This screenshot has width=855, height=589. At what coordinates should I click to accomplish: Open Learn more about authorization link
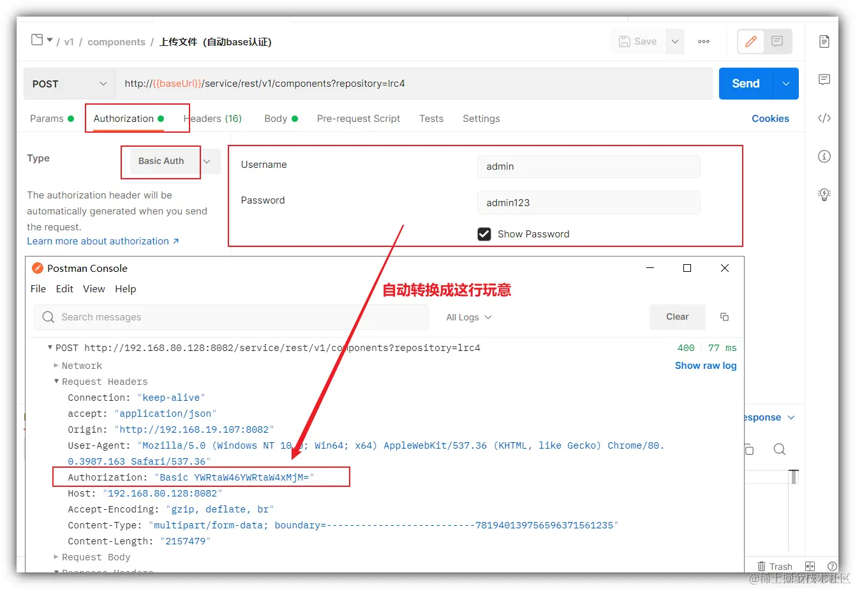tap(103, 241)
